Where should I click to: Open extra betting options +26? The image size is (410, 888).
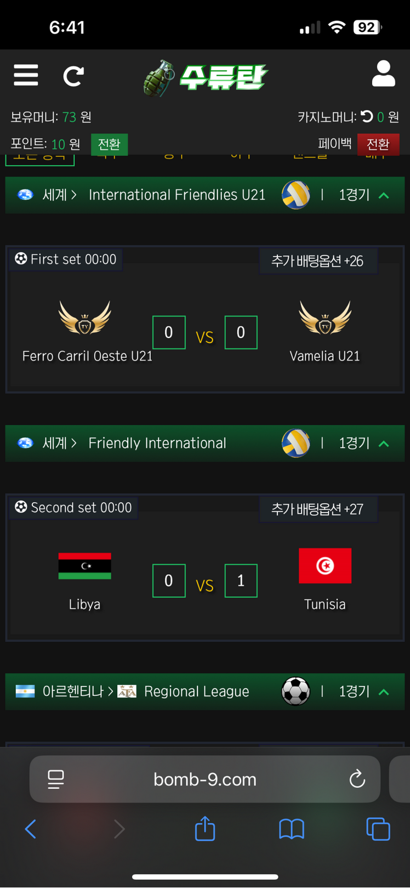318,261
